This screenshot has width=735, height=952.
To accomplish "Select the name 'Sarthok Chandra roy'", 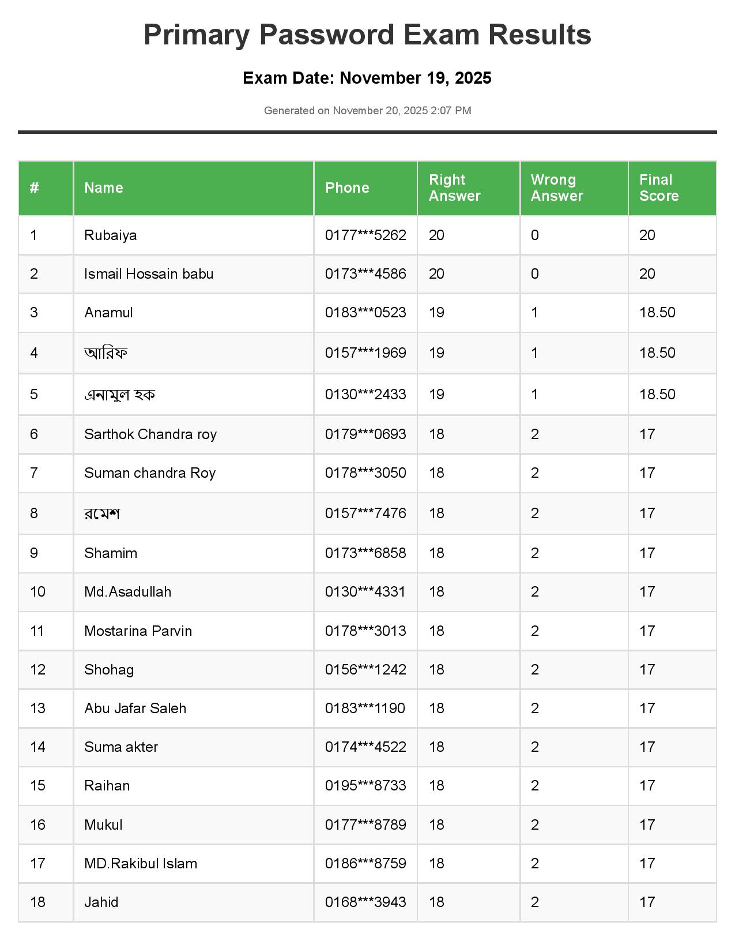I will point(150,434).
